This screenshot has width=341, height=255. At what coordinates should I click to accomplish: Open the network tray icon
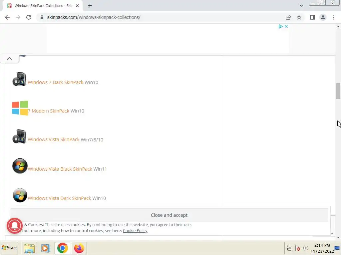[x=289, y=248]
